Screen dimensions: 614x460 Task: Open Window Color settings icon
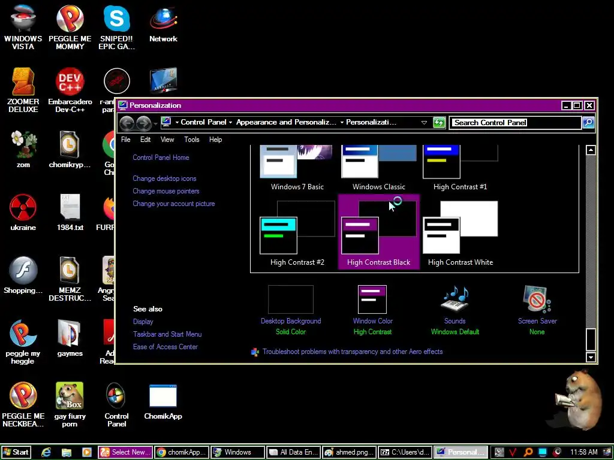click(372, 299)
